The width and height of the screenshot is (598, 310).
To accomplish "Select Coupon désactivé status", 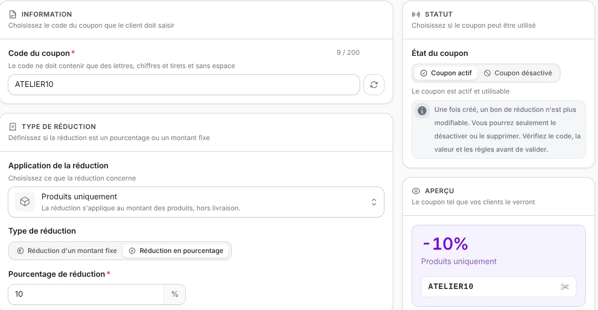I will coord(518,73).
